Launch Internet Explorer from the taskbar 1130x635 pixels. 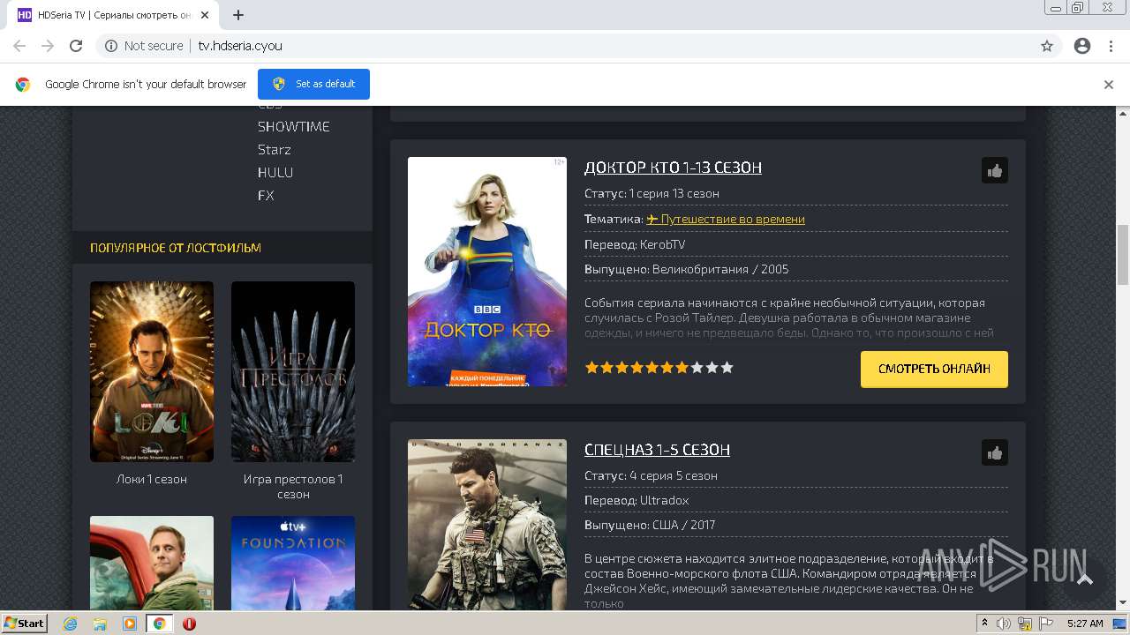point(71,624)
